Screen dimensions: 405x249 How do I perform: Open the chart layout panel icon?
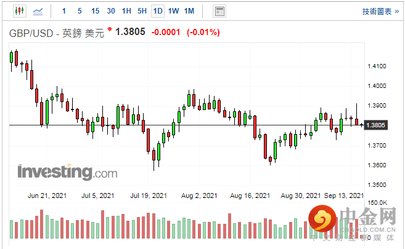(x=219, y=11)
